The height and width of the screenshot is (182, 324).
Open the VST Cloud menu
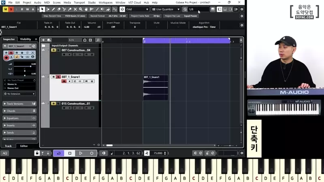click(x=134, y=2)
